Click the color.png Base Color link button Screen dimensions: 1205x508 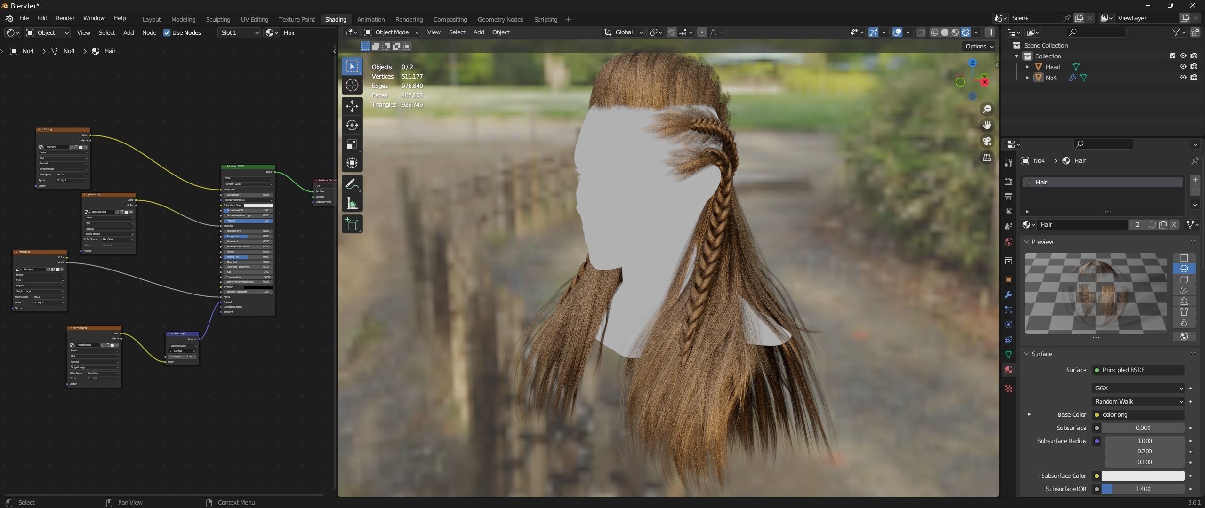click(x=1138, y=414)
